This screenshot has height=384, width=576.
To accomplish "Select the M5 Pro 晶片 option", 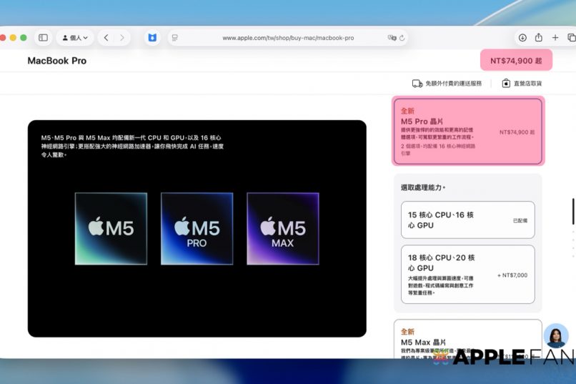I will [467, 132].
